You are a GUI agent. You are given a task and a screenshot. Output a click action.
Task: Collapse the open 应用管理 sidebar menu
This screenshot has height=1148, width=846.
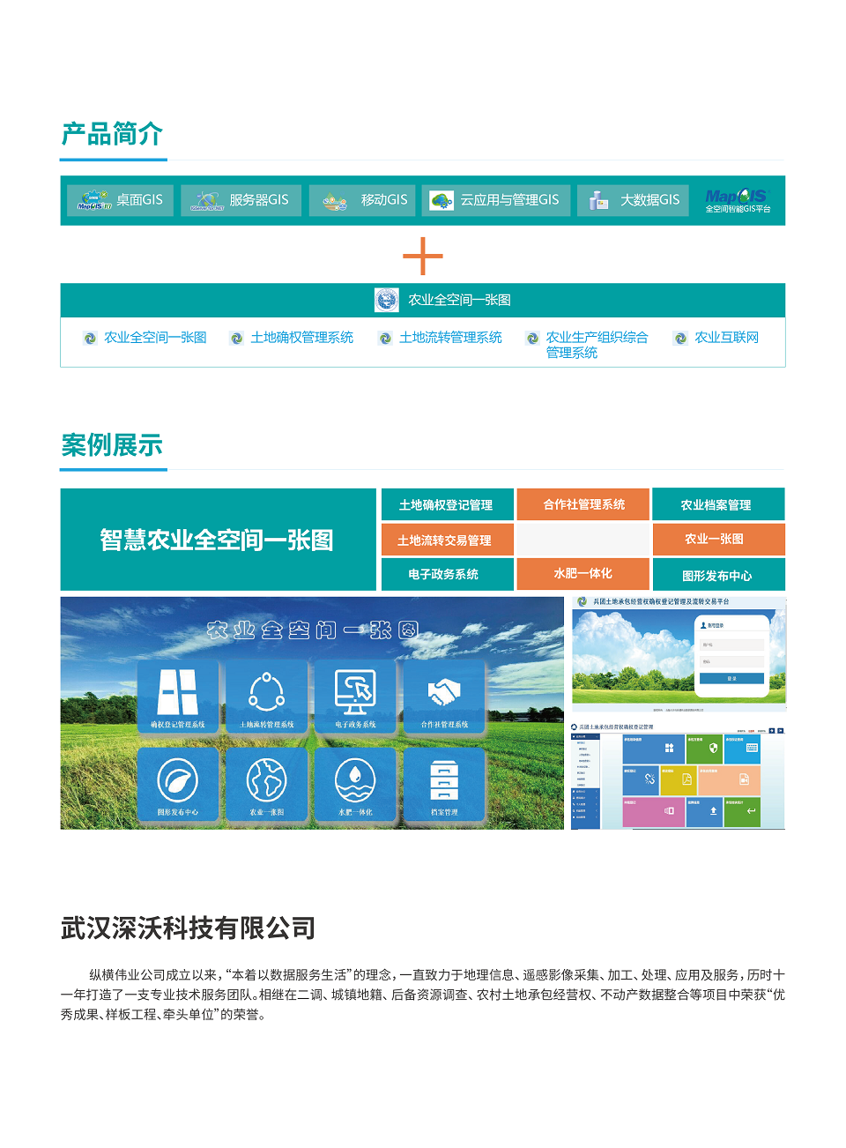pos(597,736)
